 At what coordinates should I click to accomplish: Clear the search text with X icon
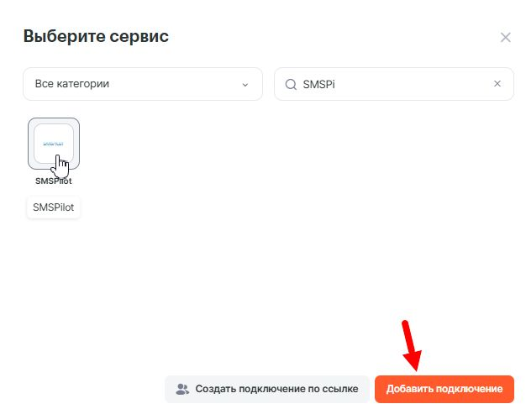[497, 84]
